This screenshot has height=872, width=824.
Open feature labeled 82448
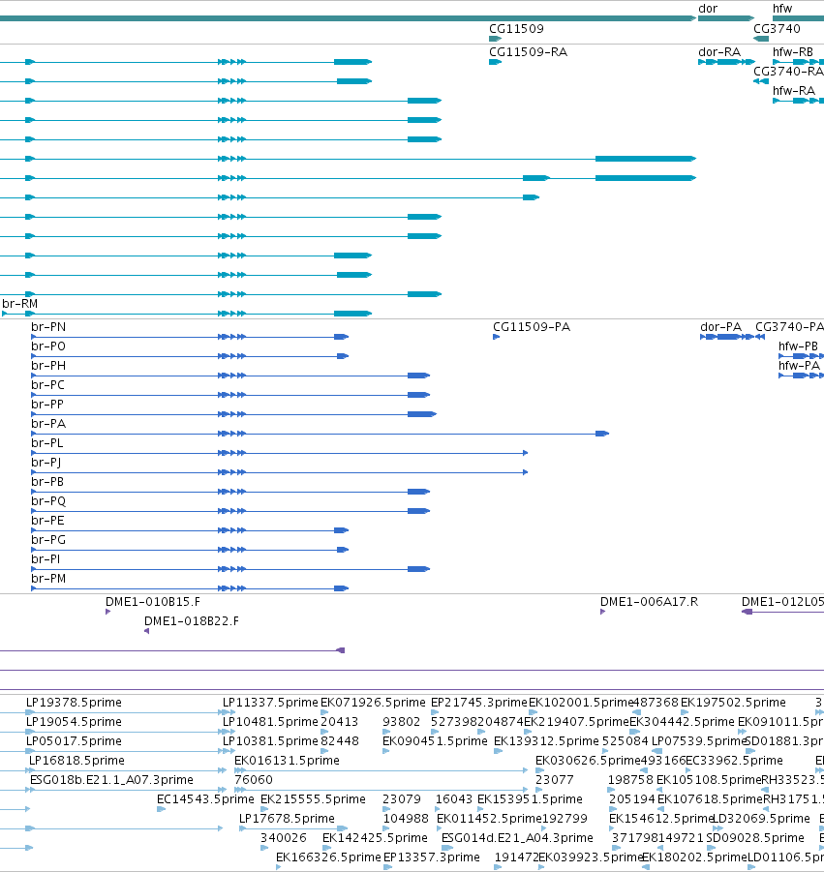(340, 741)
